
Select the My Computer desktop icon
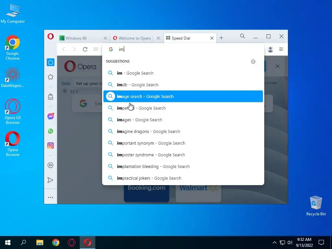click(13, 13)
